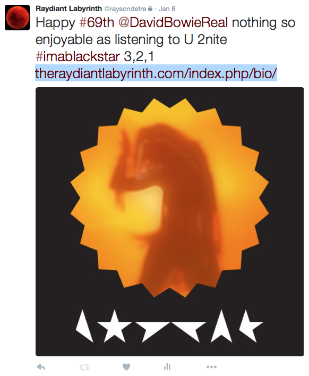This screenshot has width=309, height=376.
Task: Click the tweet text "enjoyable as listening"
Action: [x=99, y=39]
